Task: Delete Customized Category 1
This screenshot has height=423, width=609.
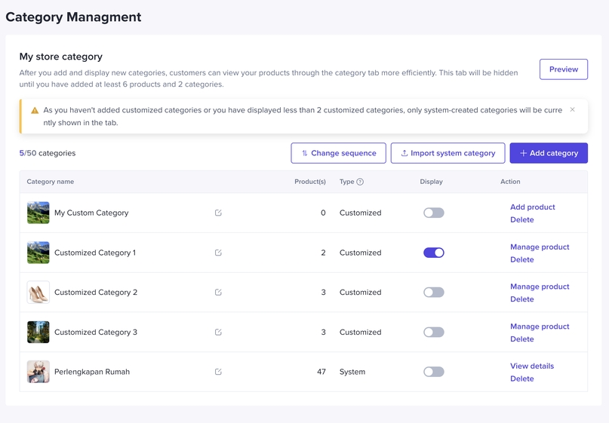Action: point(521,259)
